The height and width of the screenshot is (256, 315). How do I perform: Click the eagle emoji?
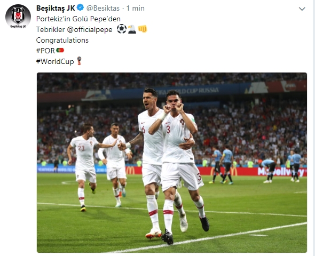(132, 29)
